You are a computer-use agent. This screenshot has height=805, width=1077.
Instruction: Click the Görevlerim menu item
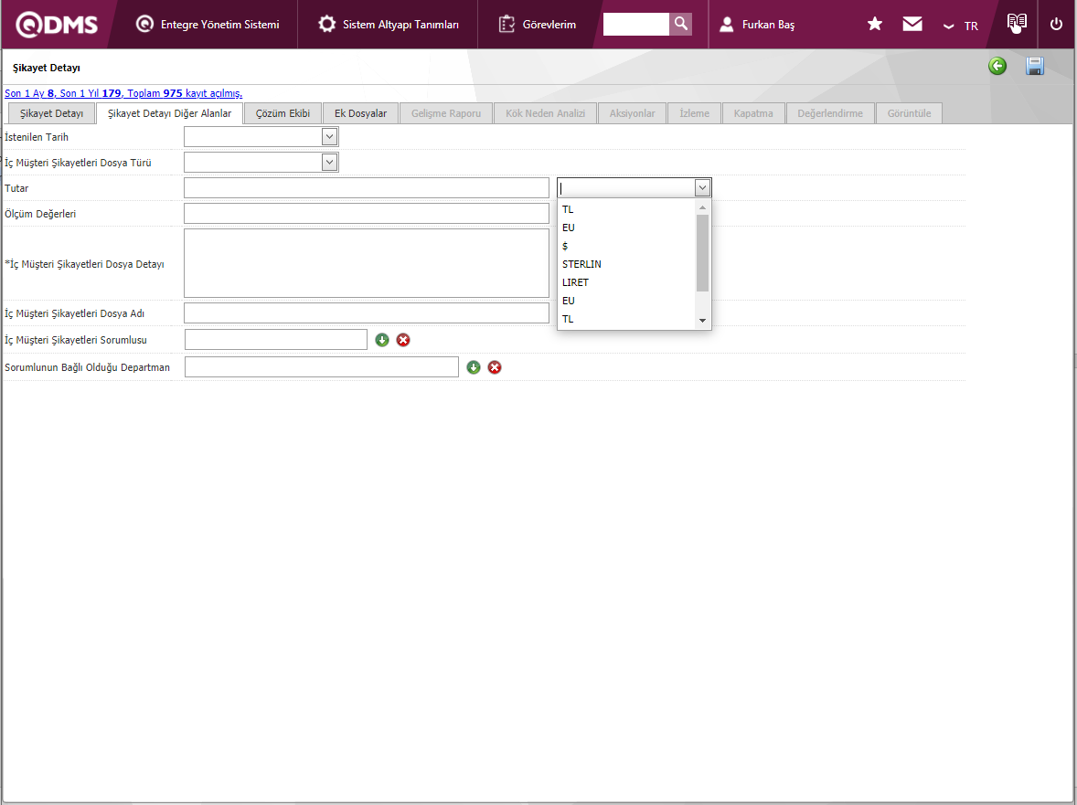(538, 25)
